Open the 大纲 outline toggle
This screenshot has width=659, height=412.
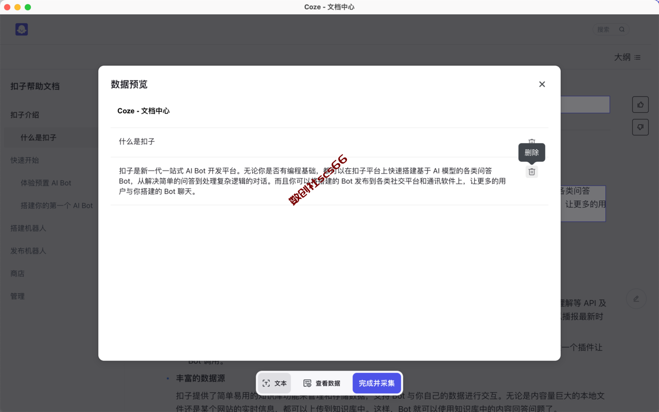coord(627,57)
